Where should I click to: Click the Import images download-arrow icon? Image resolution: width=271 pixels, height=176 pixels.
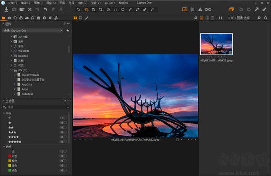pyautogui.click(x=6, y=9)
